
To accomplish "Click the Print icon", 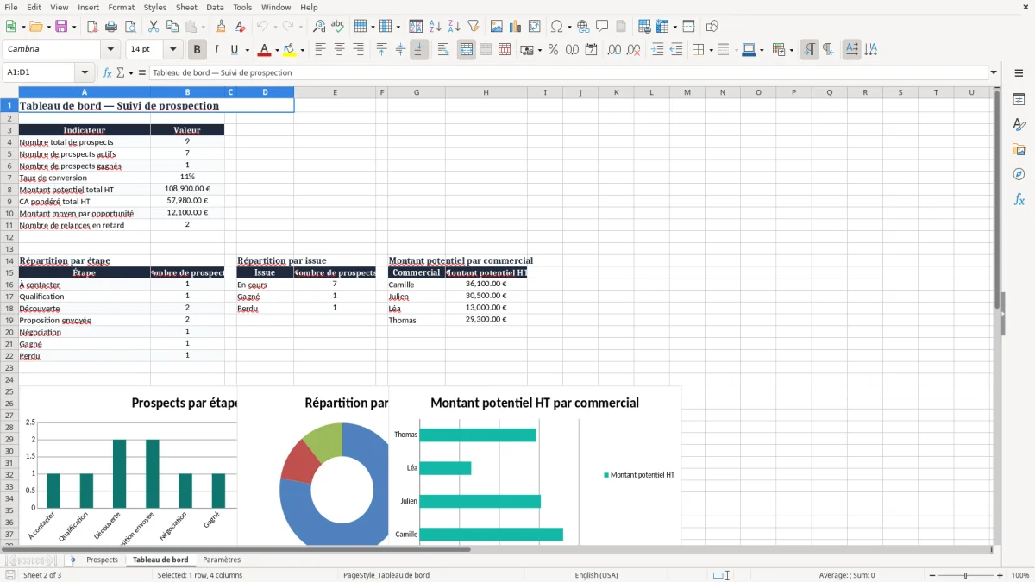I will coord(110,27).
